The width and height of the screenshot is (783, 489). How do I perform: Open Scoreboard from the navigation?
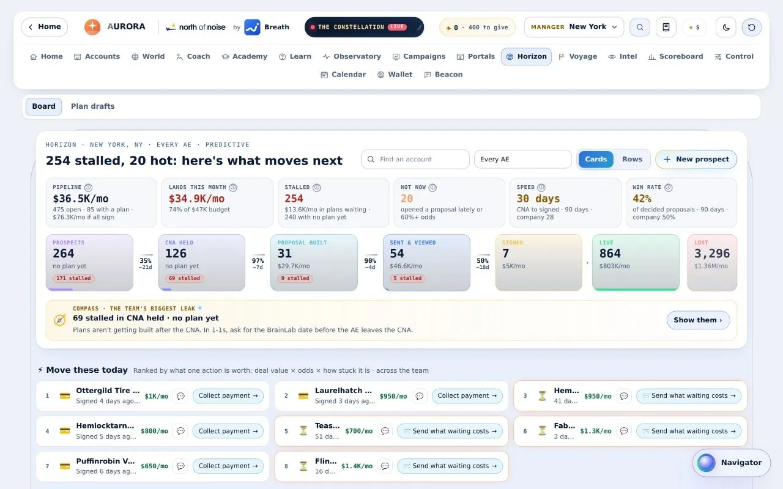point(676,56)
